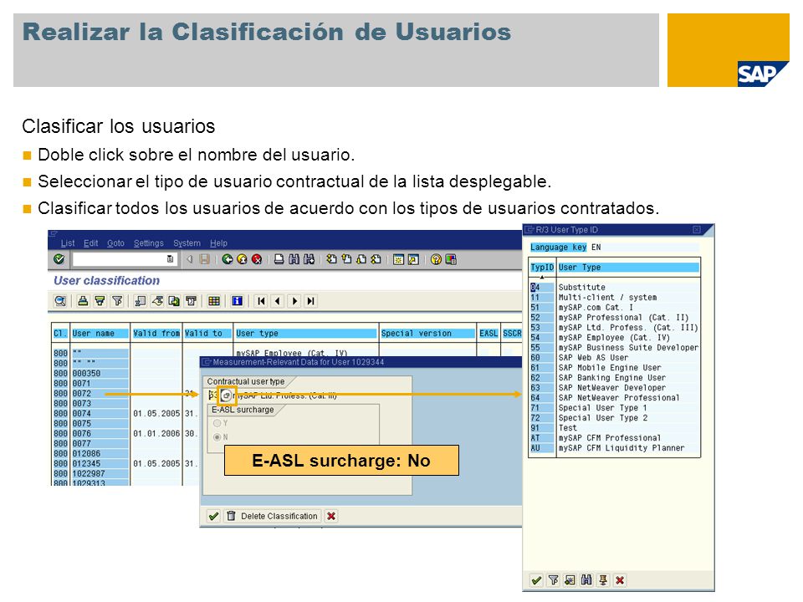Click the Find binoculars icon in main toolbar
Viewport: 803px width, 602px height.
click(x=294, y=259)
